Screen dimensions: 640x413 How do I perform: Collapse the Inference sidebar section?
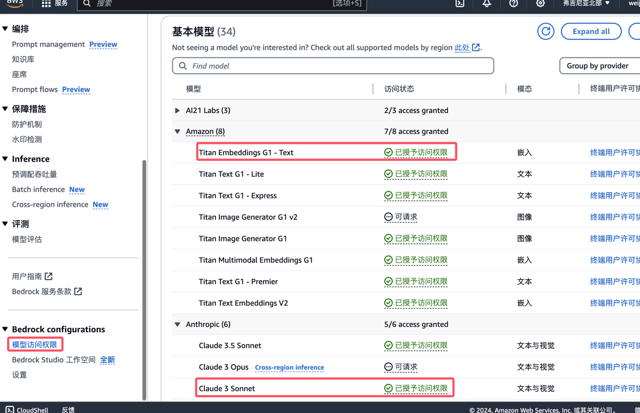coord(5,159)
